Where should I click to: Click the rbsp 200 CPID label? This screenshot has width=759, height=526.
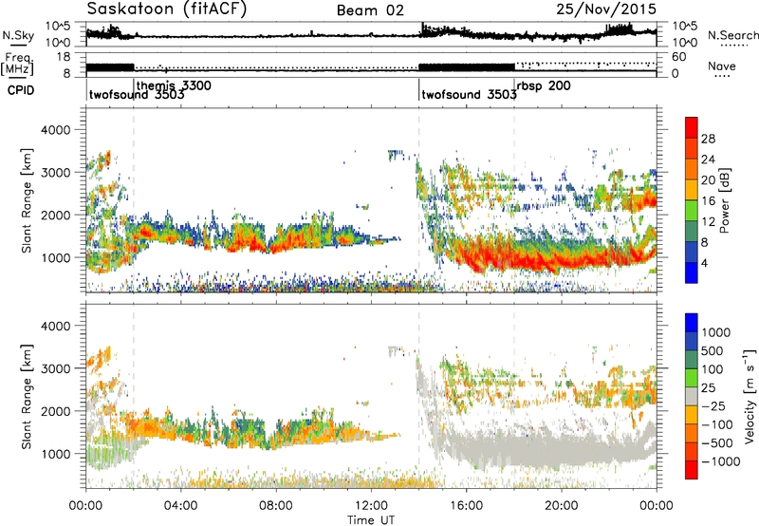coord(544,85)
